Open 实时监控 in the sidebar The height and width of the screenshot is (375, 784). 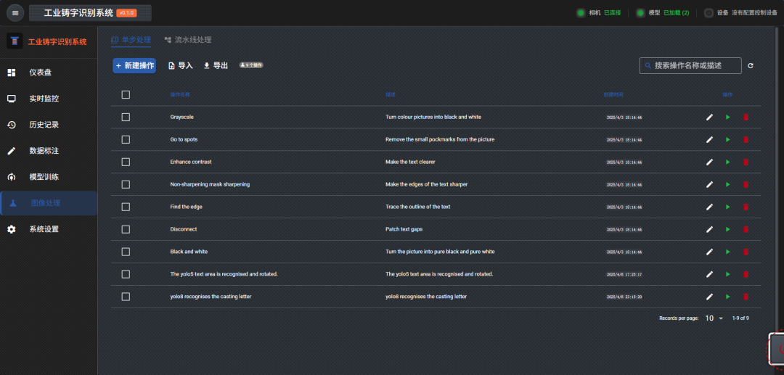pyautogui.click(x=49, y=99)
